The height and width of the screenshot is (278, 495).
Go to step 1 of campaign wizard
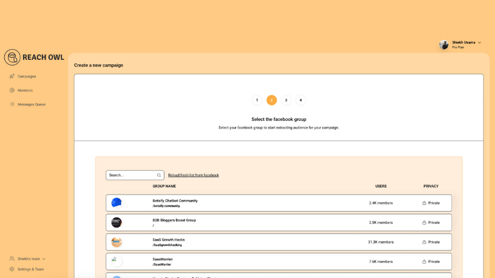click(257, 100)
